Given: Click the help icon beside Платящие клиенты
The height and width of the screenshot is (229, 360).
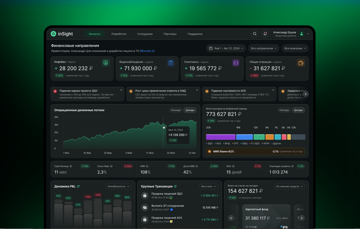Looking at the screenshot, I should point(292,166).
